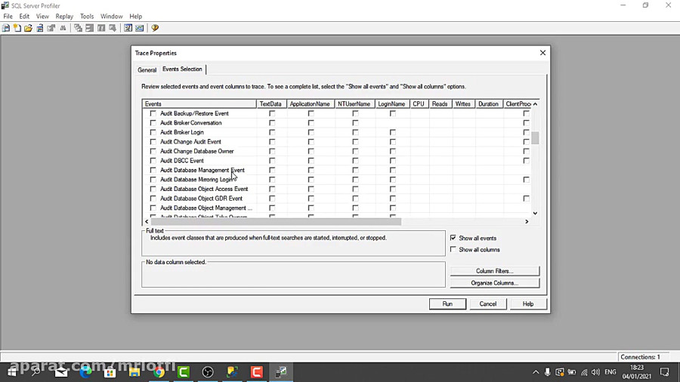Open Google Chrome from taskbar

pyautogui.click(x=159, y=372)
